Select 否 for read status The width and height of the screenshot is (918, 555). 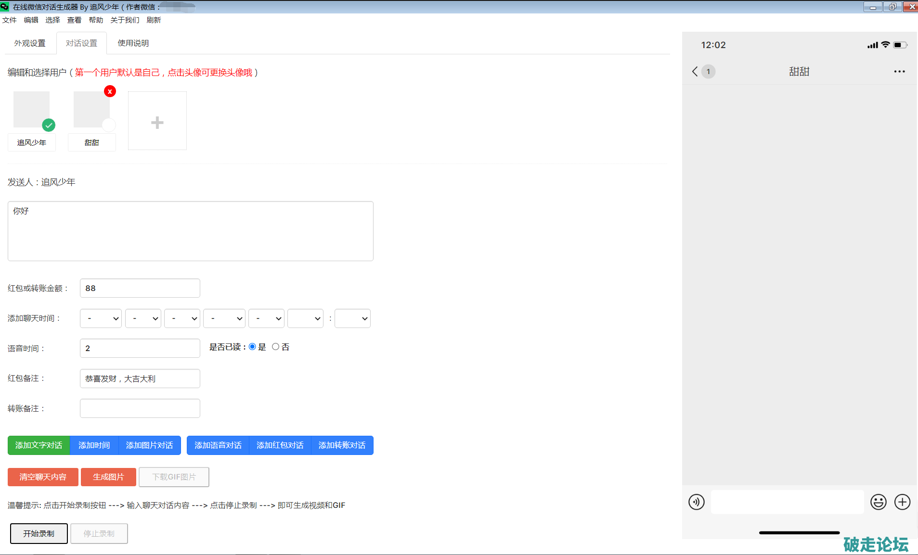tap(275, 347)
